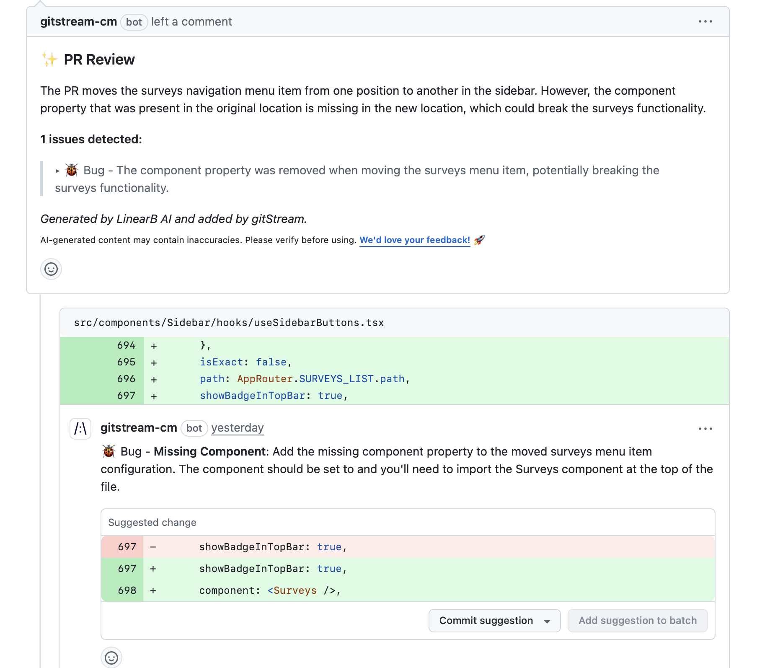Open the We'd love your feedback link
Screen dimensions: 770x668
pyautogui.click(x=414, y=240)
